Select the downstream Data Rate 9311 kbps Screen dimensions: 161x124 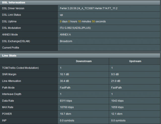66,101
